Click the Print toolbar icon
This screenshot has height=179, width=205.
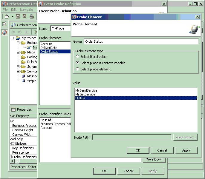tap(32, 16)
